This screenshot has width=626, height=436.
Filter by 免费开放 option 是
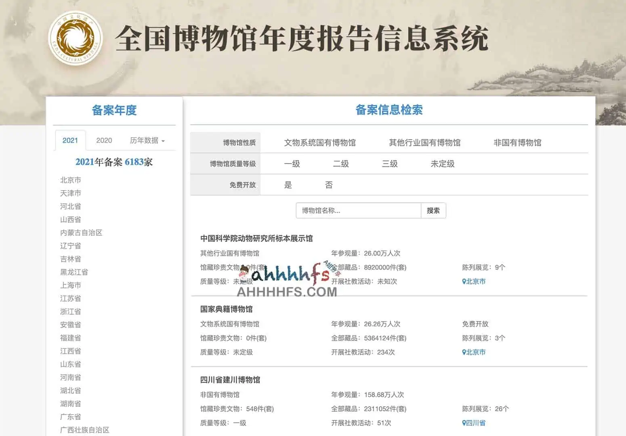288,184
